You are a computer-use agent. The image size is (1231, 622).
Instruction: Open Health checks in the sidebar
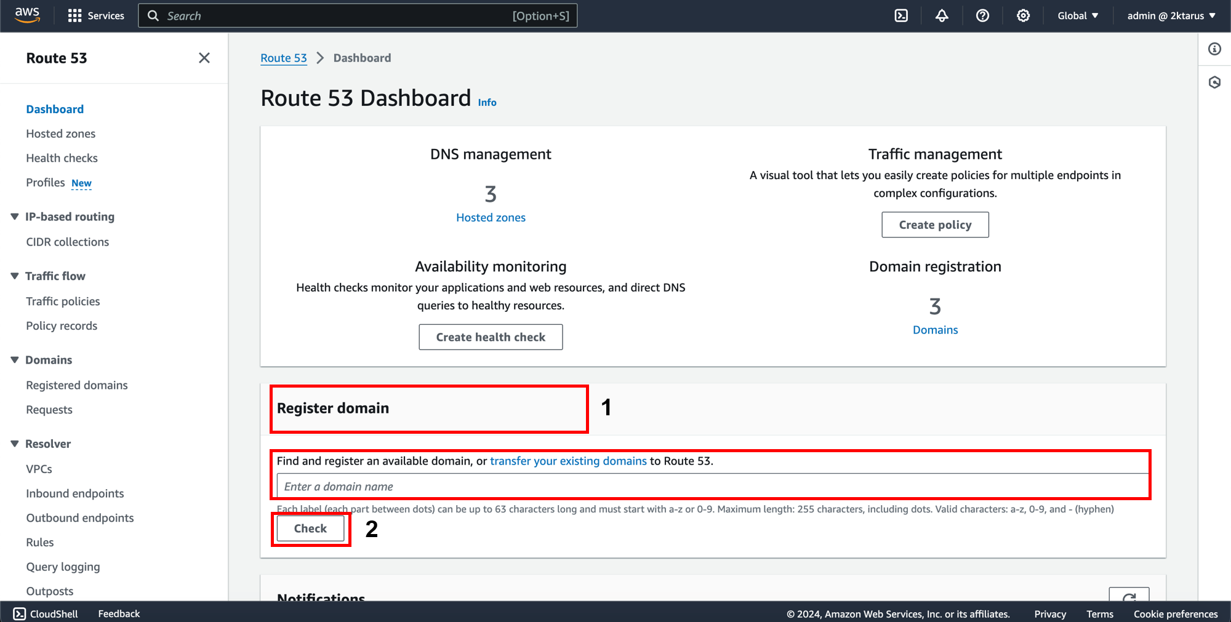(x=62, y=158)
